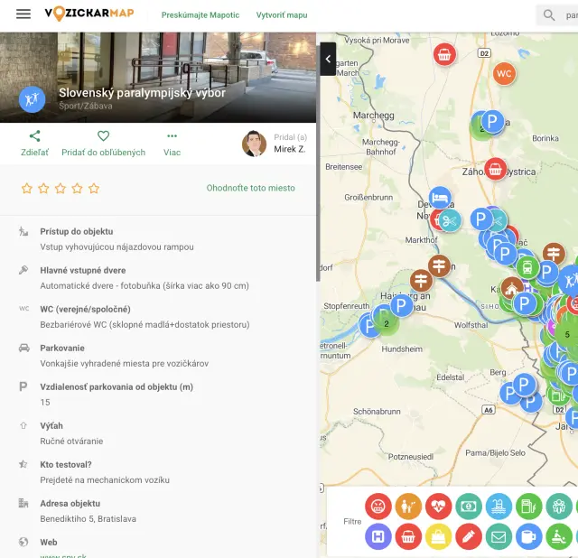Click the Zdieľať label

pos(34,153)
